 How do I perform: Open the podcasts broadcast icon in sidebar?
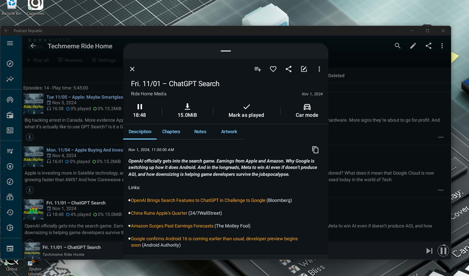point(10,100)
